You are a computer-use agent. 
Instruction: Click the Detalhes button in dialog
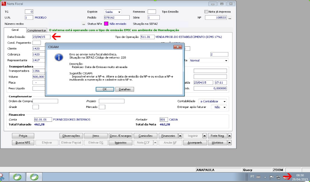(x=125, y=89)
